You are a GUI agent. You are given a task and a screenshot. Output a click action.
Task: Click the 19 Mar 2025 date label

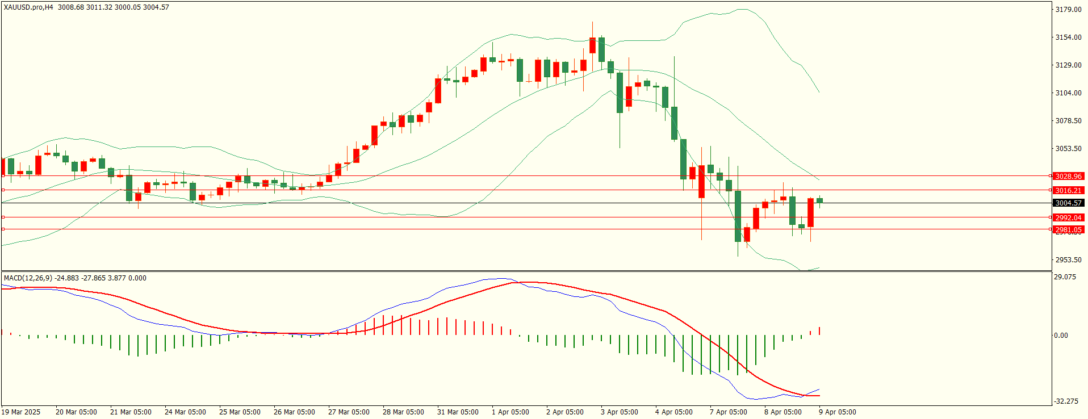point(21,412)
